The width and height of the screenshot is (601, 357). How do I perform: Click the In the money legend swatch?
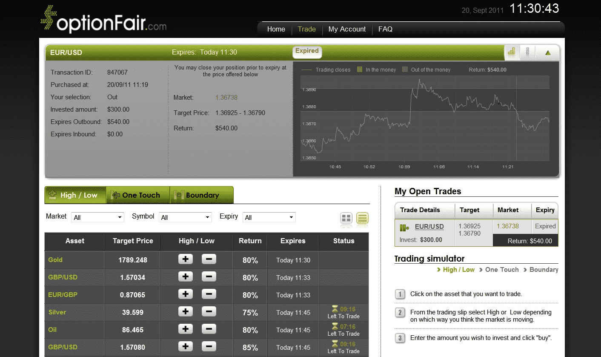pos(360,69)
